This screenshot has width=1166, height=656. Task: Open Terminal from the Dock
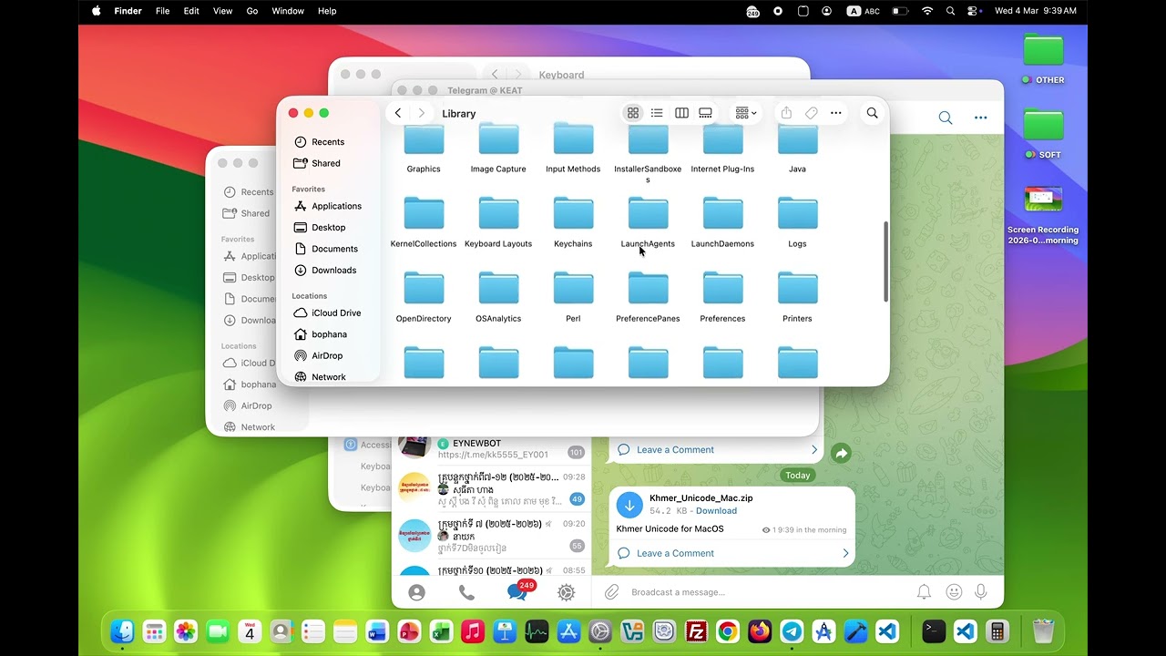click(934, 630)
